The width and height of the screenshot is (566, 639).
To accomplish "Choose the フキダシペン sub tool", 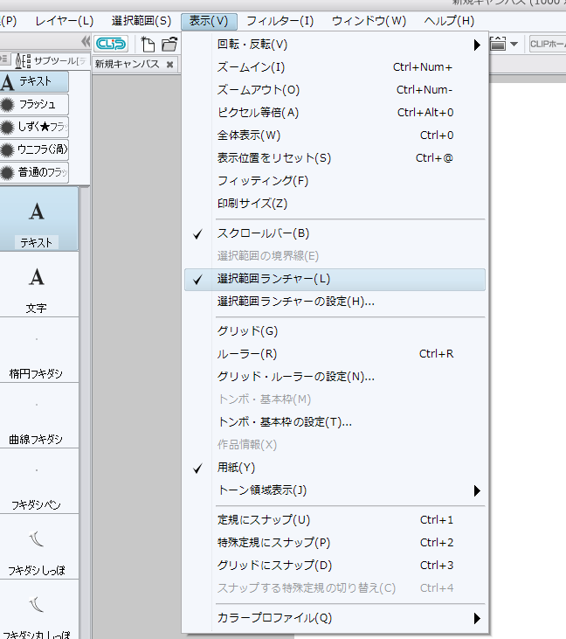I will pyautogui.click(x=38, y=482).
